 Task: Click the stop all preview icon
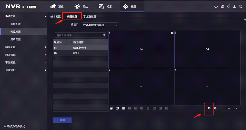215,109
